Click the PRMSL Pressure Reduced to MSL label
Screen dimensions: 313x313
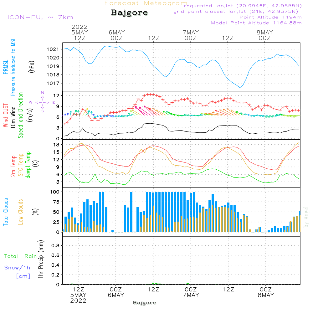(x=9, y=67)
